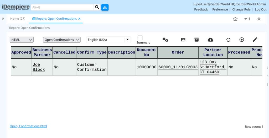Click the Confirm Type column header
Viewport: 269px width, 138px height.
(x=92, y=52)
